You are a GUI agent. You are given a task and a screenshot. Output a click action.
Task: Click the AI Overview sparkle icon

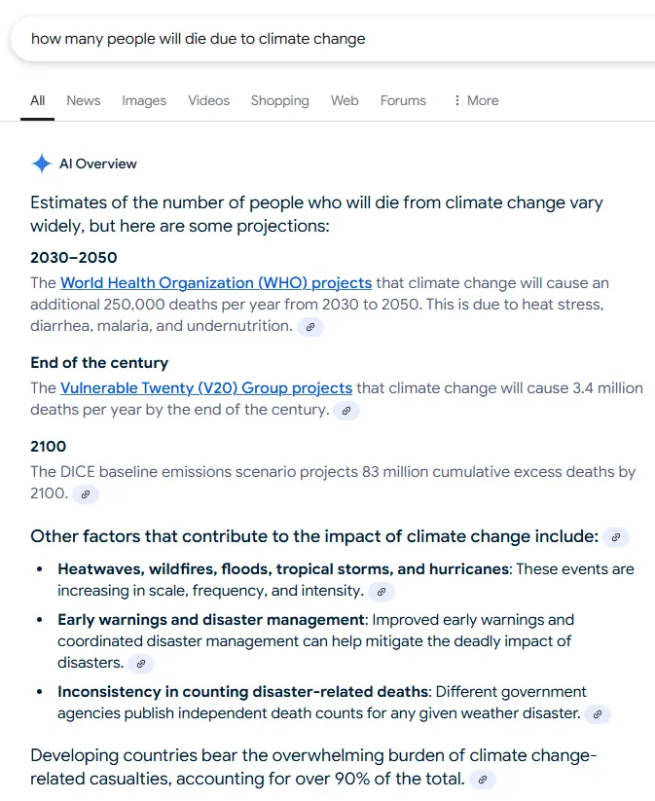pyautogui.click(x=41, y=164)
